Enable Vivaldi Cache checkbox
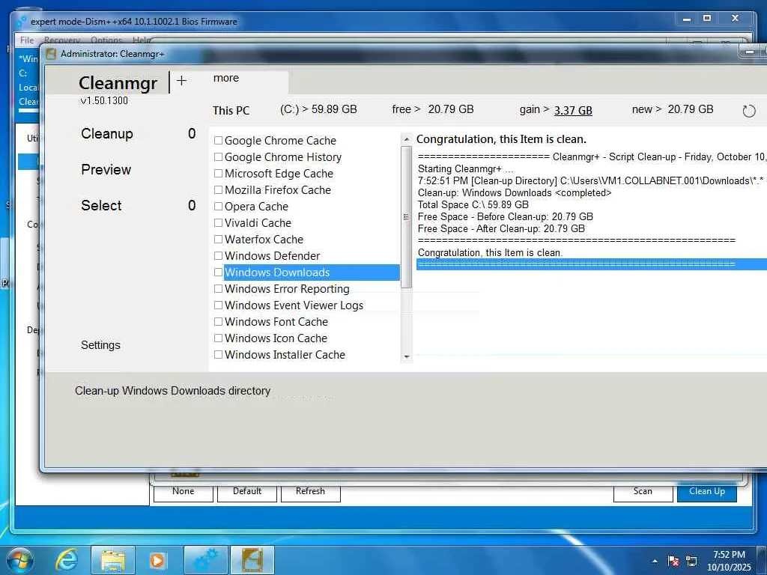The image size is (767, 575). pyautogui.click(x=218, y=223)
